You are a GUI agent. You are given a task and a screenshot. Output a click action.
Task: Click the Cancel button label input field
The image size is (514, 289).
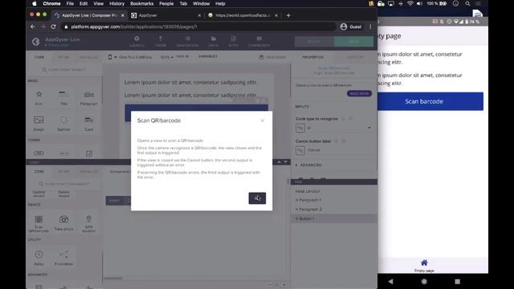coord(340,150)
